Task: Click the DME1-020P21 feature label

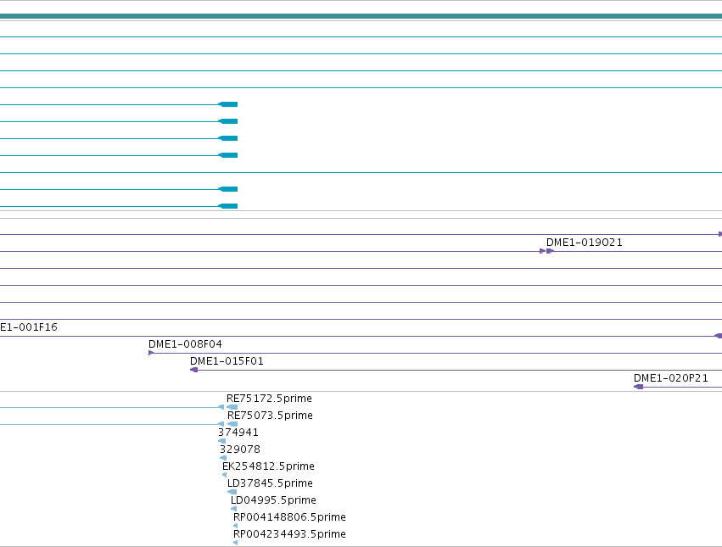Action: (671, 378)
